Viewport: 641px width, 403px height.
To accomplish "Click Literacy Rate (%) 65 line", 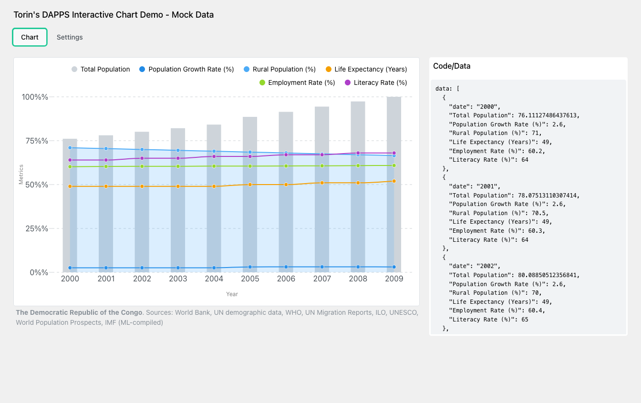I will pyautogui.click(x=488, y=320).
